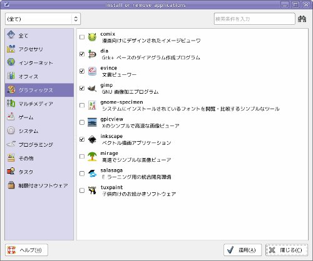The height and width of the screenshot is (261, 313).
Task: Click the tuxpaint penguin icon
Action: (x=92, y=190)
